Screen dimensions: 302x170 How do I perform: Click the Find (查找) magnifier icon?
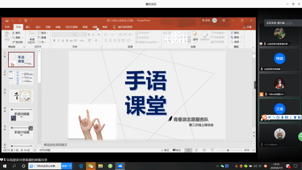click(232, 33)
